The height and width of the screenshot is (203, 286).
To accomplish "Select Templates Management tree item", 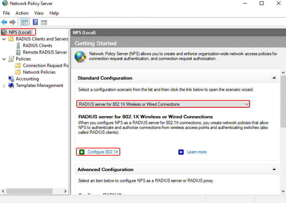I will click(x=39, y=85).
